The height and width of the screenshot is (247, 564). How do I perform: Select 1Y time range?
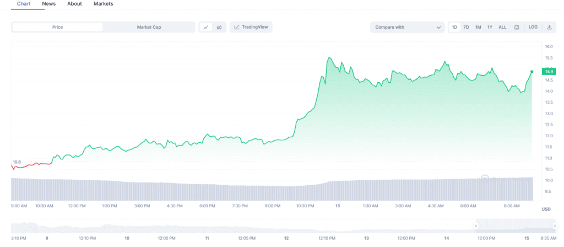490,27
